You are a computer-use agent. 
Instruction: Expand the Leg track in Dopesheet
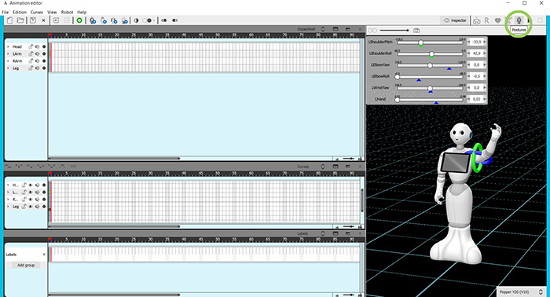pyautogui.click(x=8, y=68)
